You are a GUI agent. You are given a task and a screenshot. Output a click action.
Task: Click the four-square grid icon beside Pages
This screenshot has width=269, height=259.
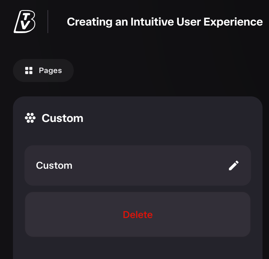(x=29, y=71)
